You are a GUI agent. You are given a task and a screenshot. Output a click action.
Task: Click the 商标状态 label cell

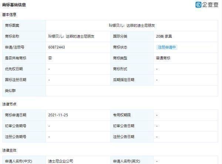tap(132, 47)
